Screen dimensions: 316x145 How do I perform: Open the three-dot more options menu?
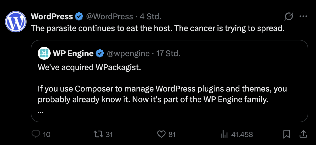pos(303,17)
